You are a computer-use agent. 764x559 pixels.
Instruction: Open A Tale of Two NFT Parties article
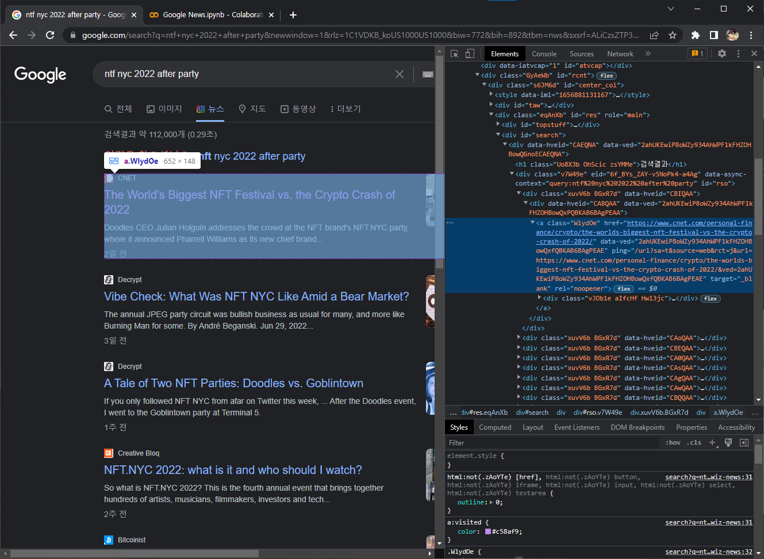point(233,383)
